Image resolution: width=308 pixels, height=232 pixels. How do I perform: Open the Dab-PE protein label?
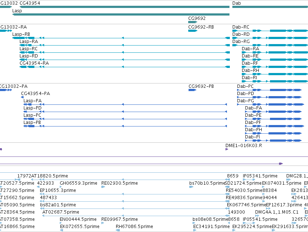[253, 115]
